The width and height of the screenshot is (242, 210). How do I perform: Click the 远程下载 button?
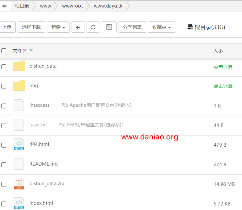click(31, 27)
